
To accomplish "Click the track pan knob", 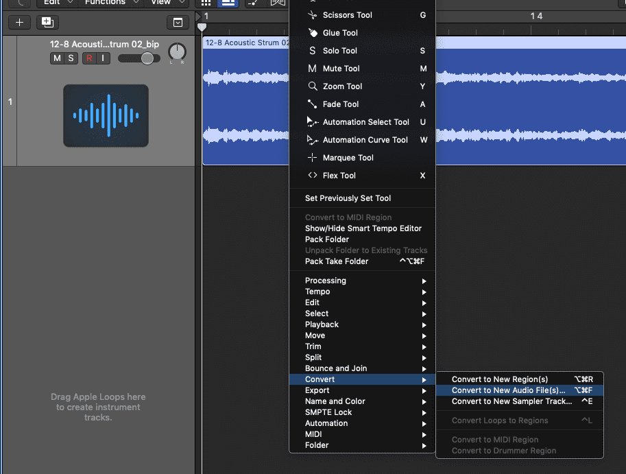I will [177, 52].
